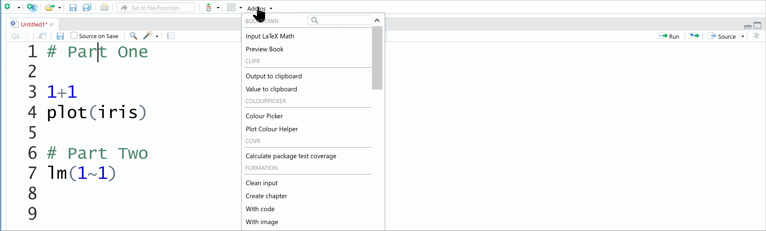Click the addins search field

click(340, 20)
